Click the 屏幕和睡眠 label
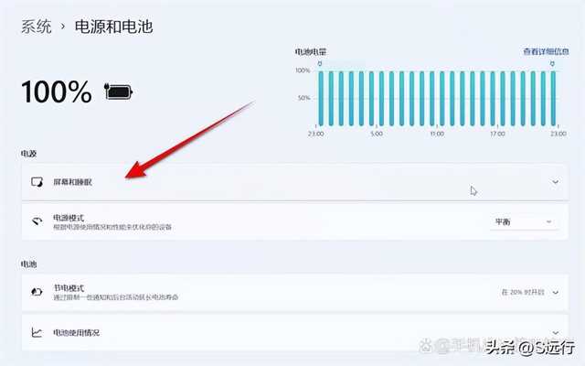Image resolution: width=585 pixels, height=366 pixels. coord(72,182)
